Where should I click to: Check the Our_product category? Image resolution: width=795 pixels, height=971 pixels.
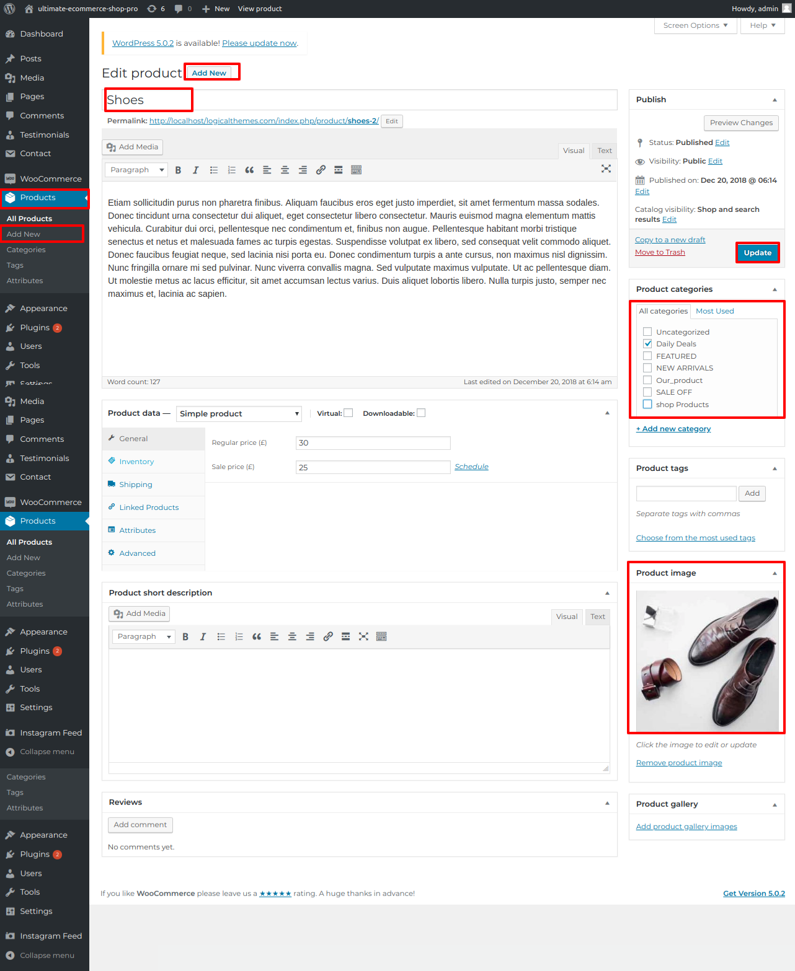tap(647, 380)
